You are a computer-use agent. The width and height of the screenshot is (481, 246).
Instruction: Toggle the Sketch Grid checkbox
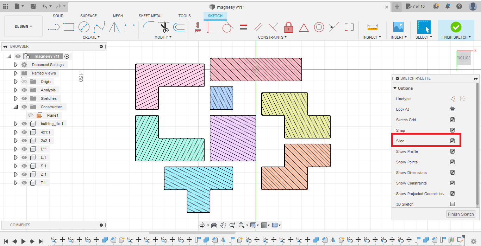tap(452, 120)
